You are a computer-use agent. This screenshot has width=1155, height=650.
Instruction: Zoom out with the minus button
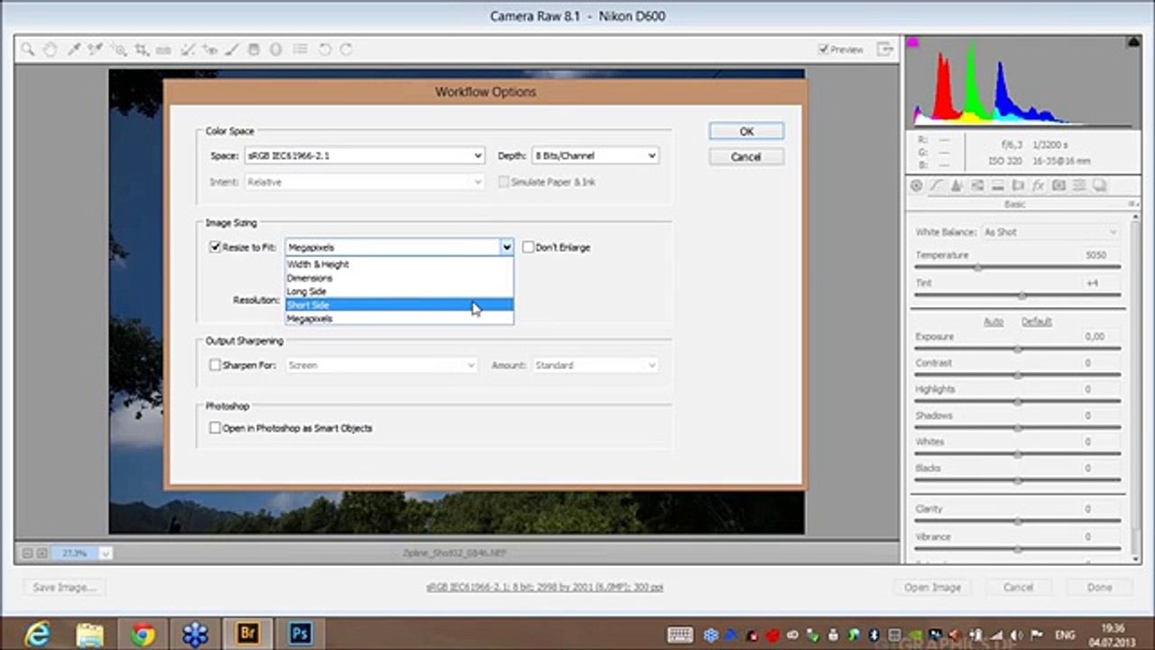point(28,553)
